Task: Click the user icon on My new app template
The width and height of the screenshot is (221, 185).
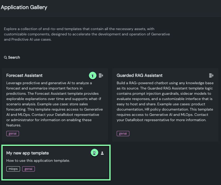Action: point(102,153)
